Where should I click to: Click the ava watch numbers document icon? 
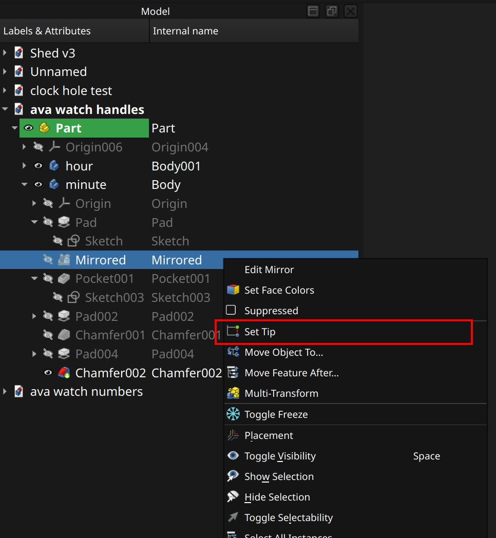[x=19, y=392]
